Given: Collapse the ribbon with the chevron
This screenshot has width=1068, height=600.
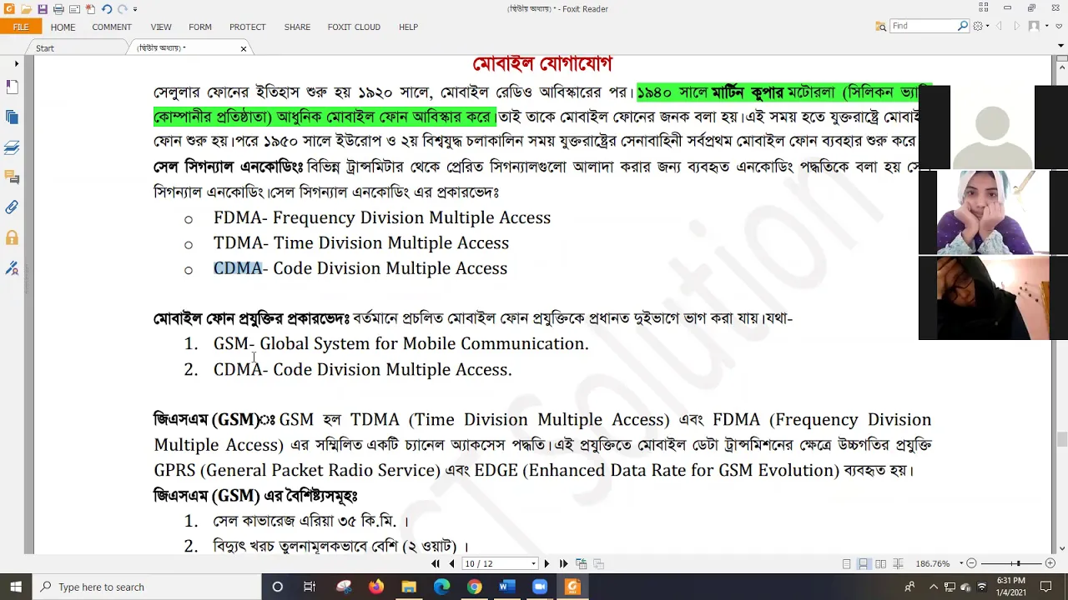Looking at the screenshot, I should 1060,25.
